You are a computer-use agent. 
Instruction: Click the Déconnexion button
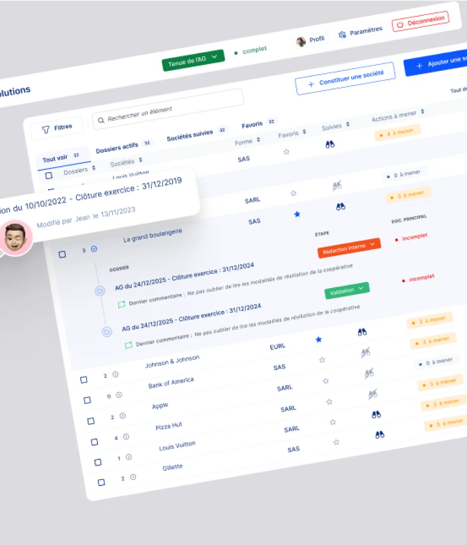click(420, 21)
